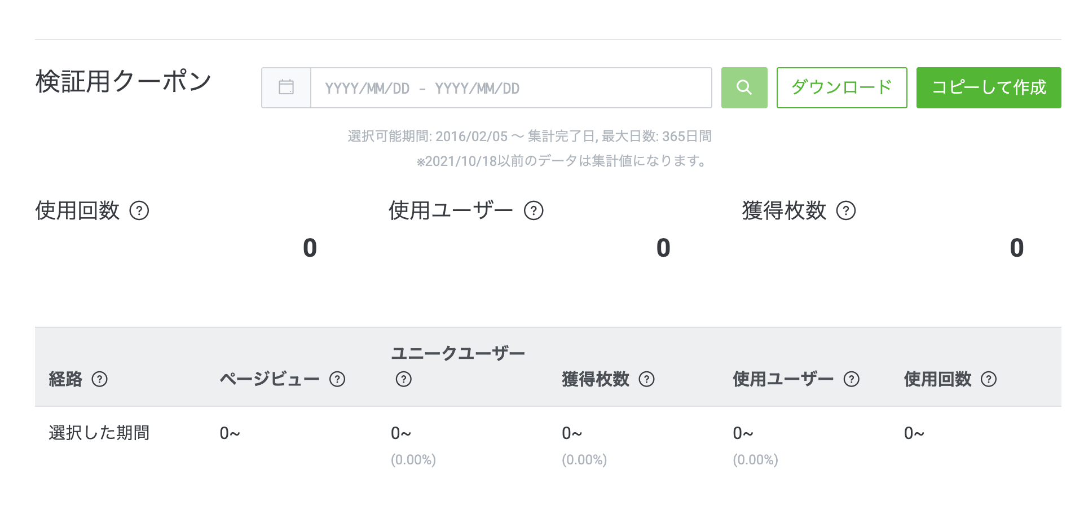Focus the YYYY/MM/DD date range field
The image size is (1084, 527).
(x=510, y=88)
